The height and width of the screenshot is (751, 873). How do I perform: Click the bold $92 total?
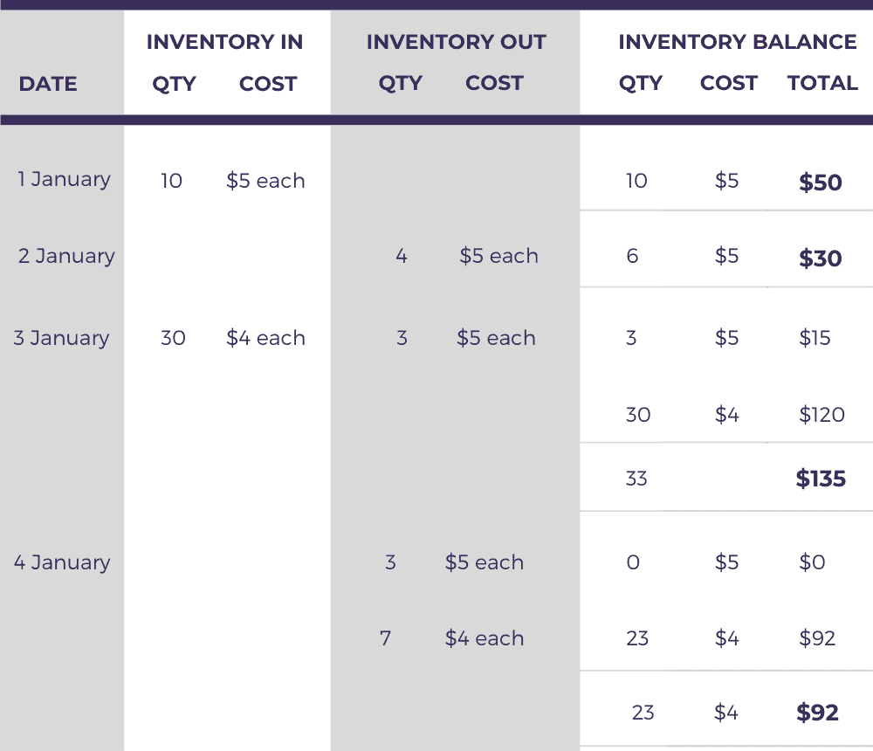coord(817,713)
